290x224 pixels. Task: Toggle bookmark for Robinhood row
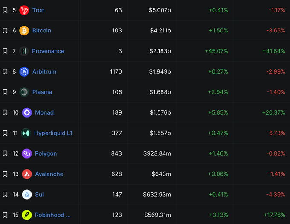(x=5, y=215)
